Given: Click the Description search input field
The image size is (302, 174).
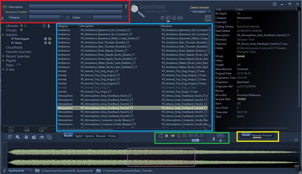Looking at the screenshot, I should point(75,7).
